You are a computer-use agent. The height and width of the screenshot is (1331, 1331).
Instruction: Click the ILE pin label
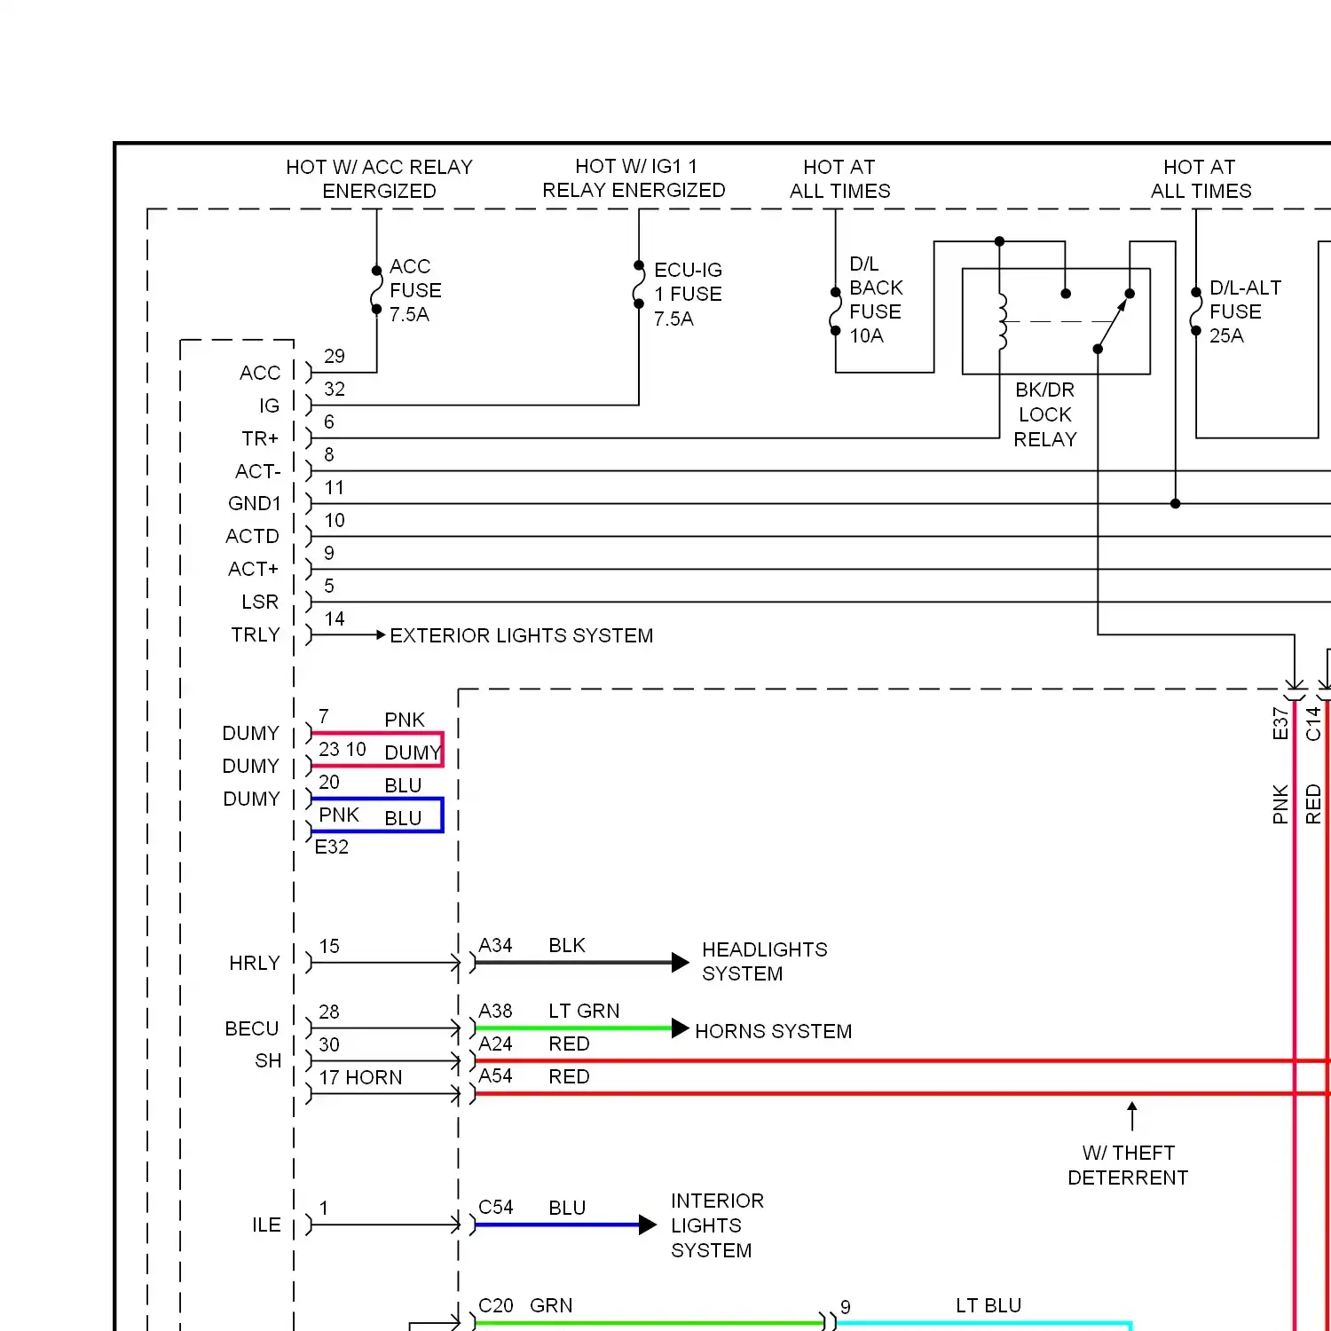point(266,1225)
